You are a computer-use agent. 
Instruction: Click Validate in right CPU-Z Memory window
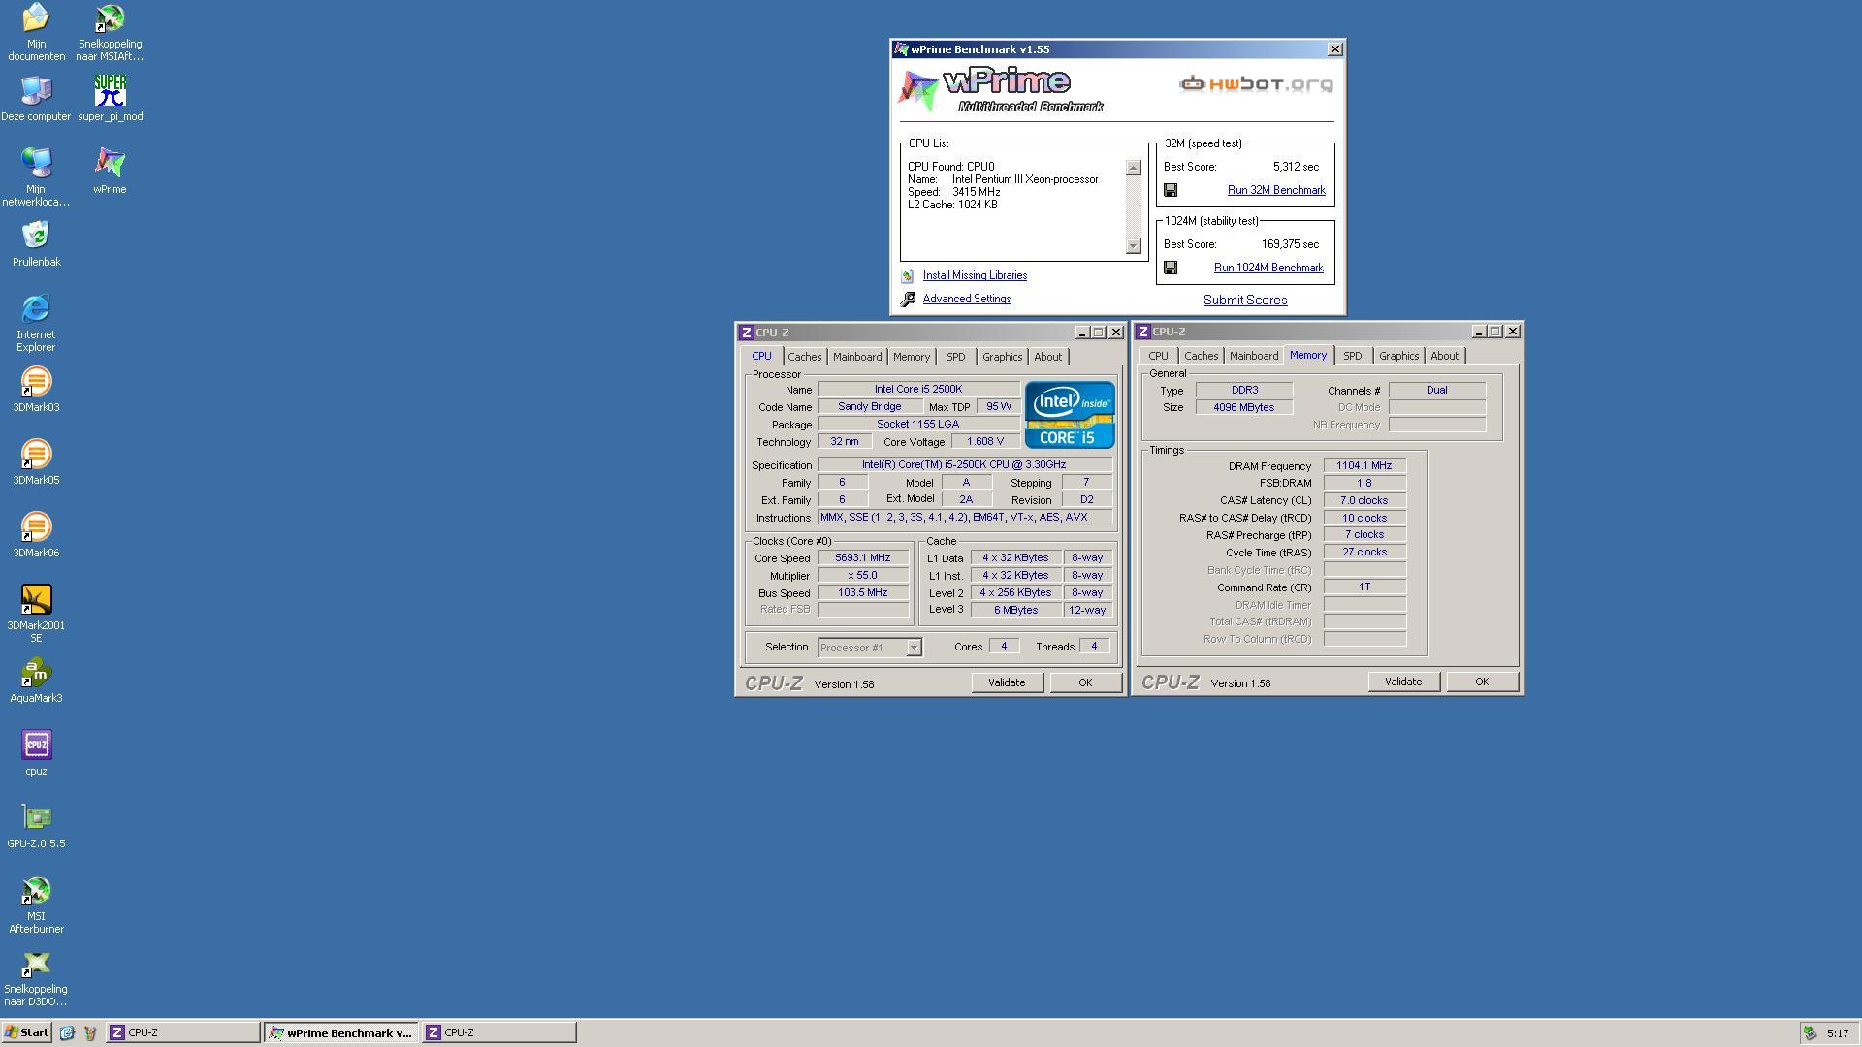1403,682
